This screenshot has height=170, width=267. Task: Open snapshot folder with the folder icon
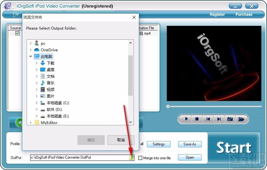click(241, 119)
